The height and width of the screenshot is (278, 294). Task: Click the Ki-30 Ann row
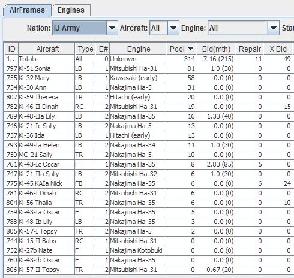point(148,87)
